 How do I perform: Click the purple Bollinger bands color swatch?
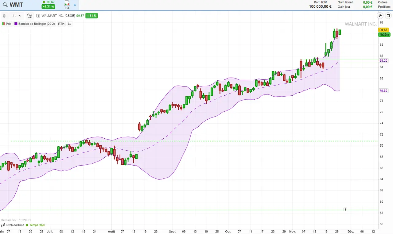[16, 24]
